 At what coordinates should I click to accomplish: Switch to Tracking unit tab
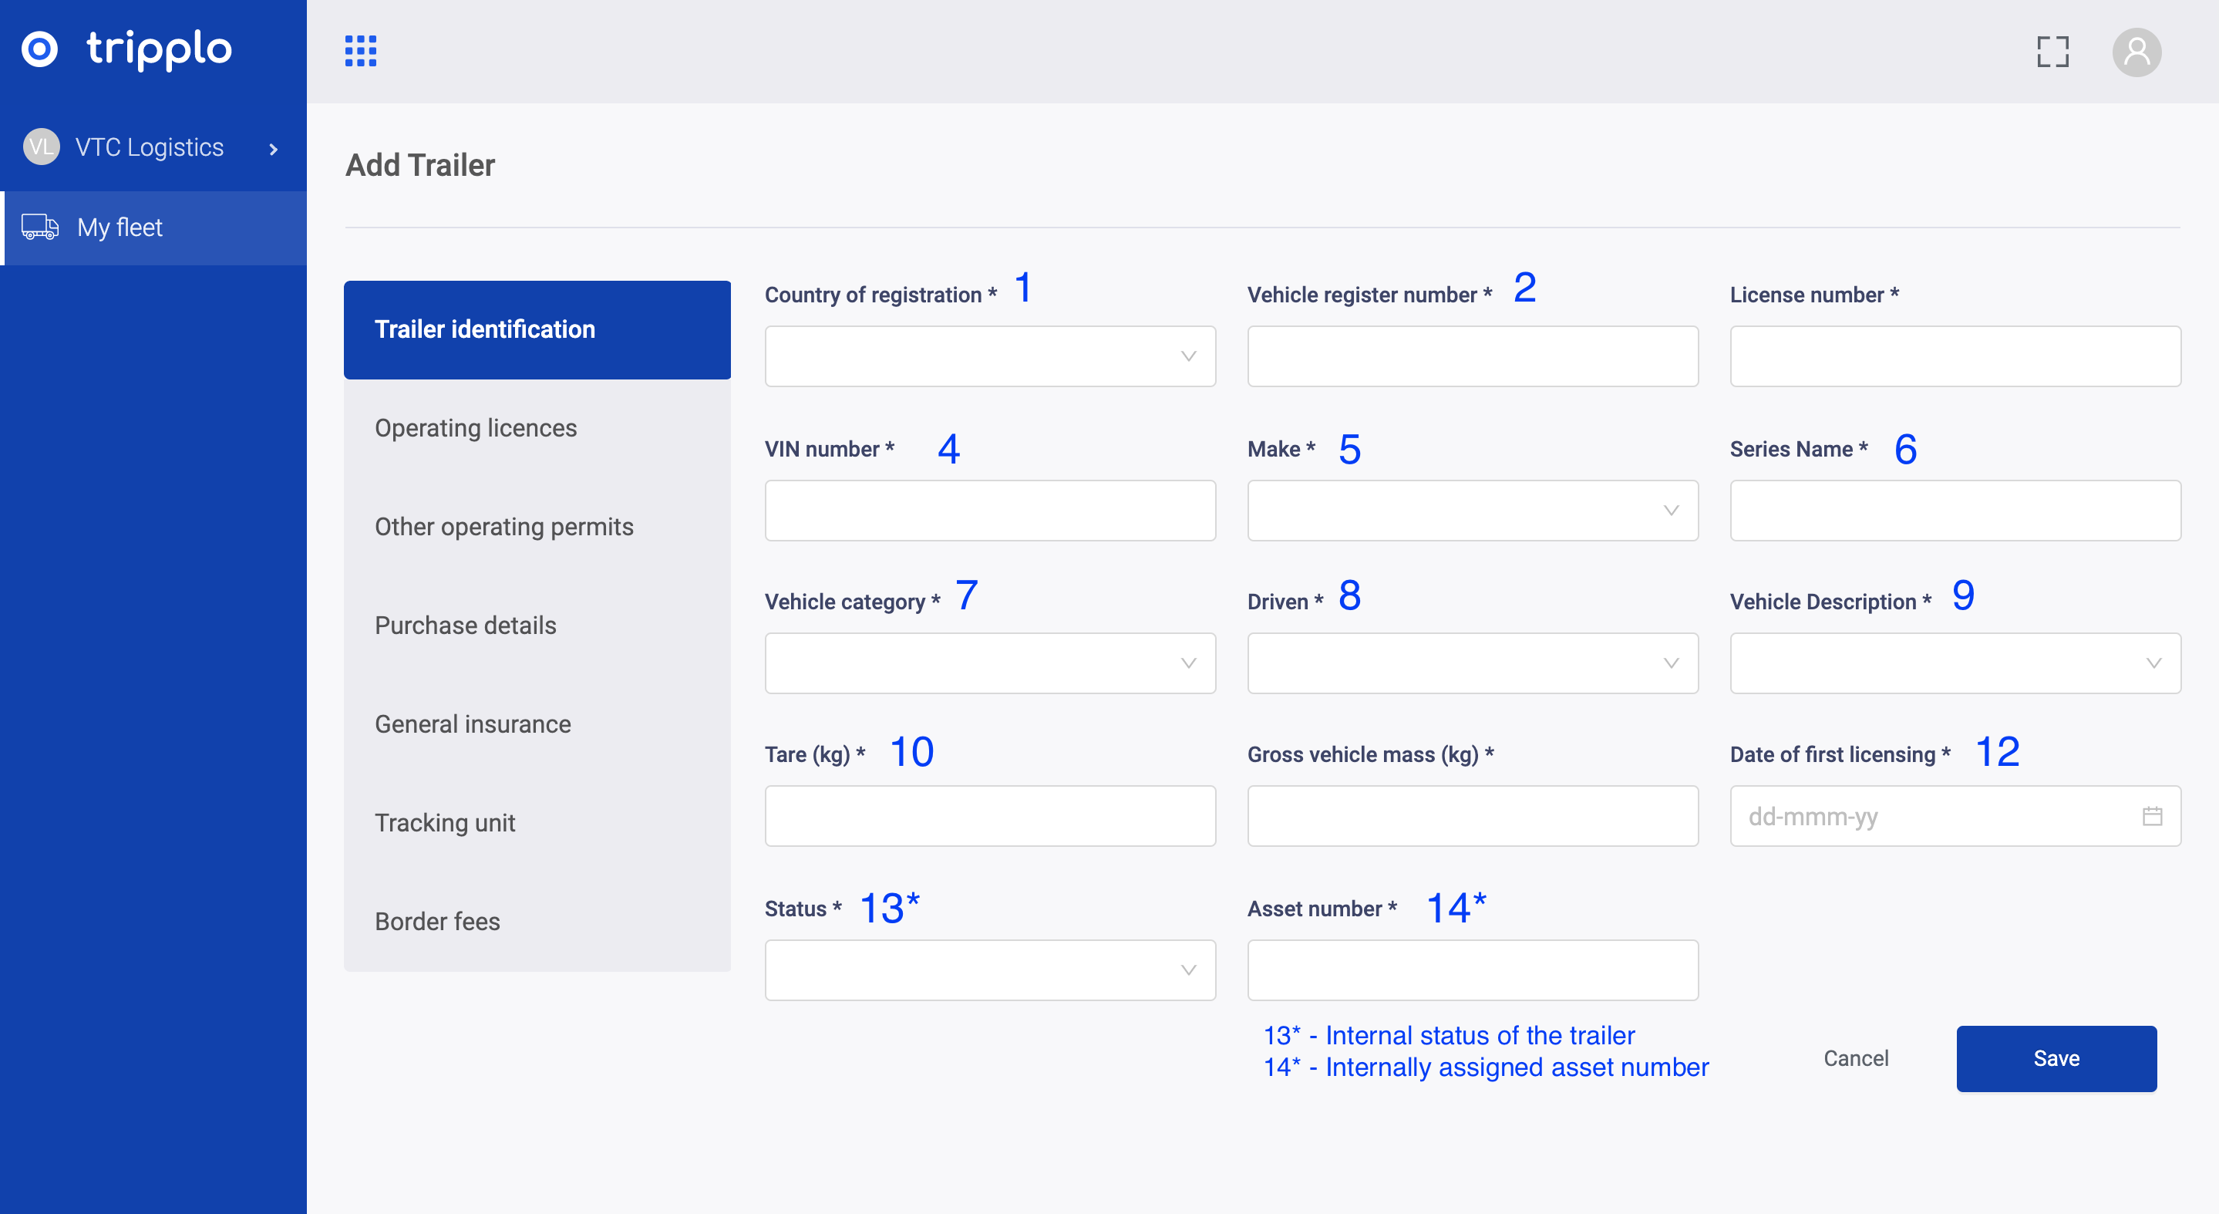(x=444, y=823)
